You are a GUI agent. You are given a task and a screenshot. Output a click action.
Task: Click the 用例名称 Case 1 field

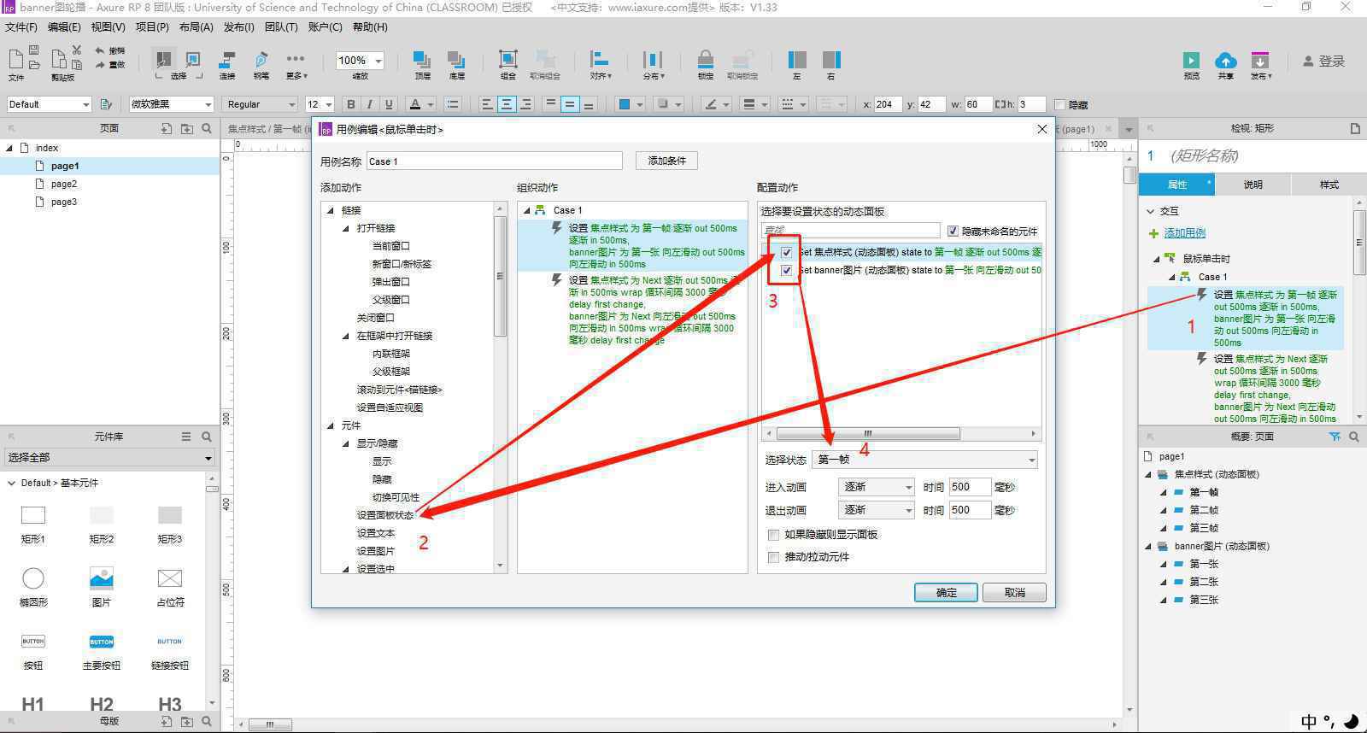tap(494, 161)
